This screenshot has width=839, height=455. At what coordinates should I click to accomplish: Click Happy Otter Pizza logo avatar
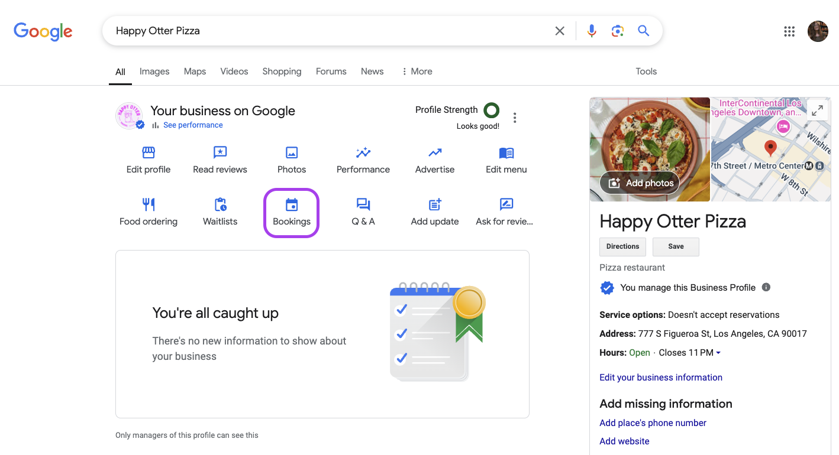click(128, 115)
